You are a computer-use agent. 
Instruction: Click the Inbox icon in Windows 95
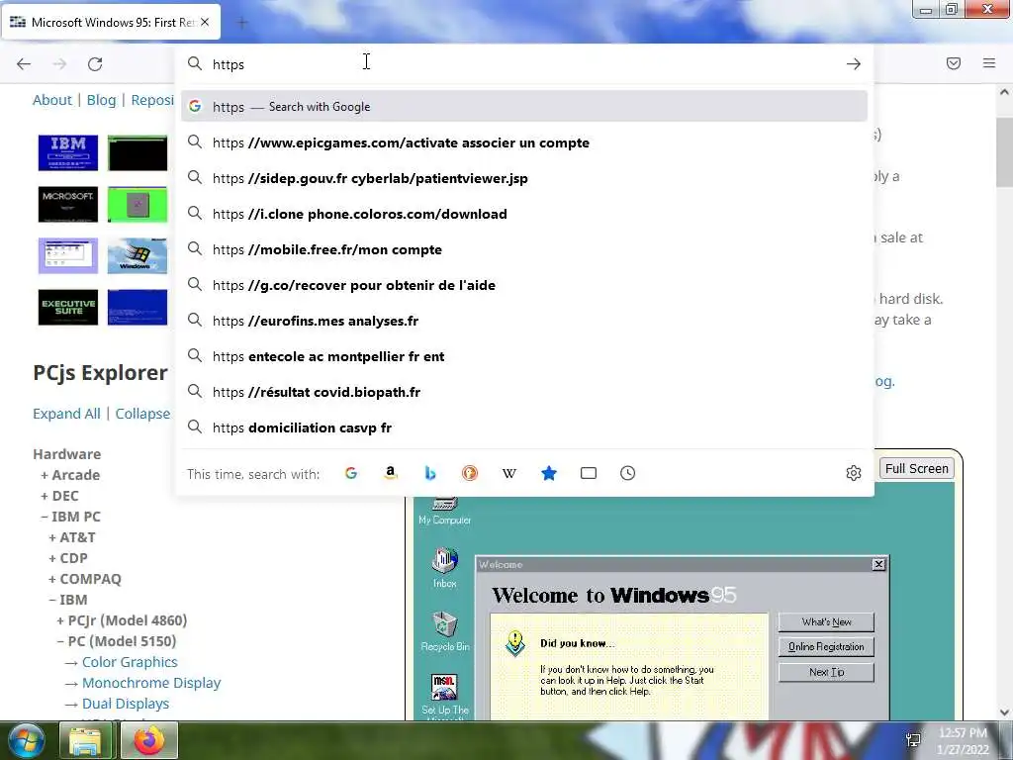(444, 567)
